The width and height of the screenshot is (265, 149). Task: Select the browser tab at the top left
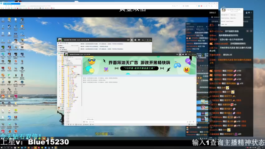12,4
